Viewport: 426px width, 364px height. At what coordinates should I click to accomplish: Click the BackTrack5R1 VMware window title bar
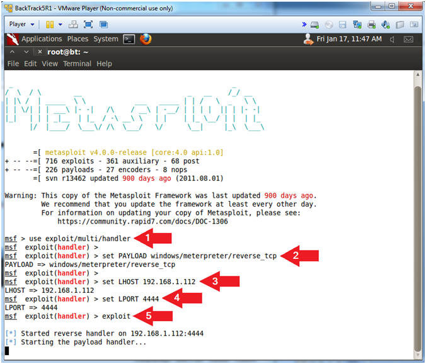187,8
